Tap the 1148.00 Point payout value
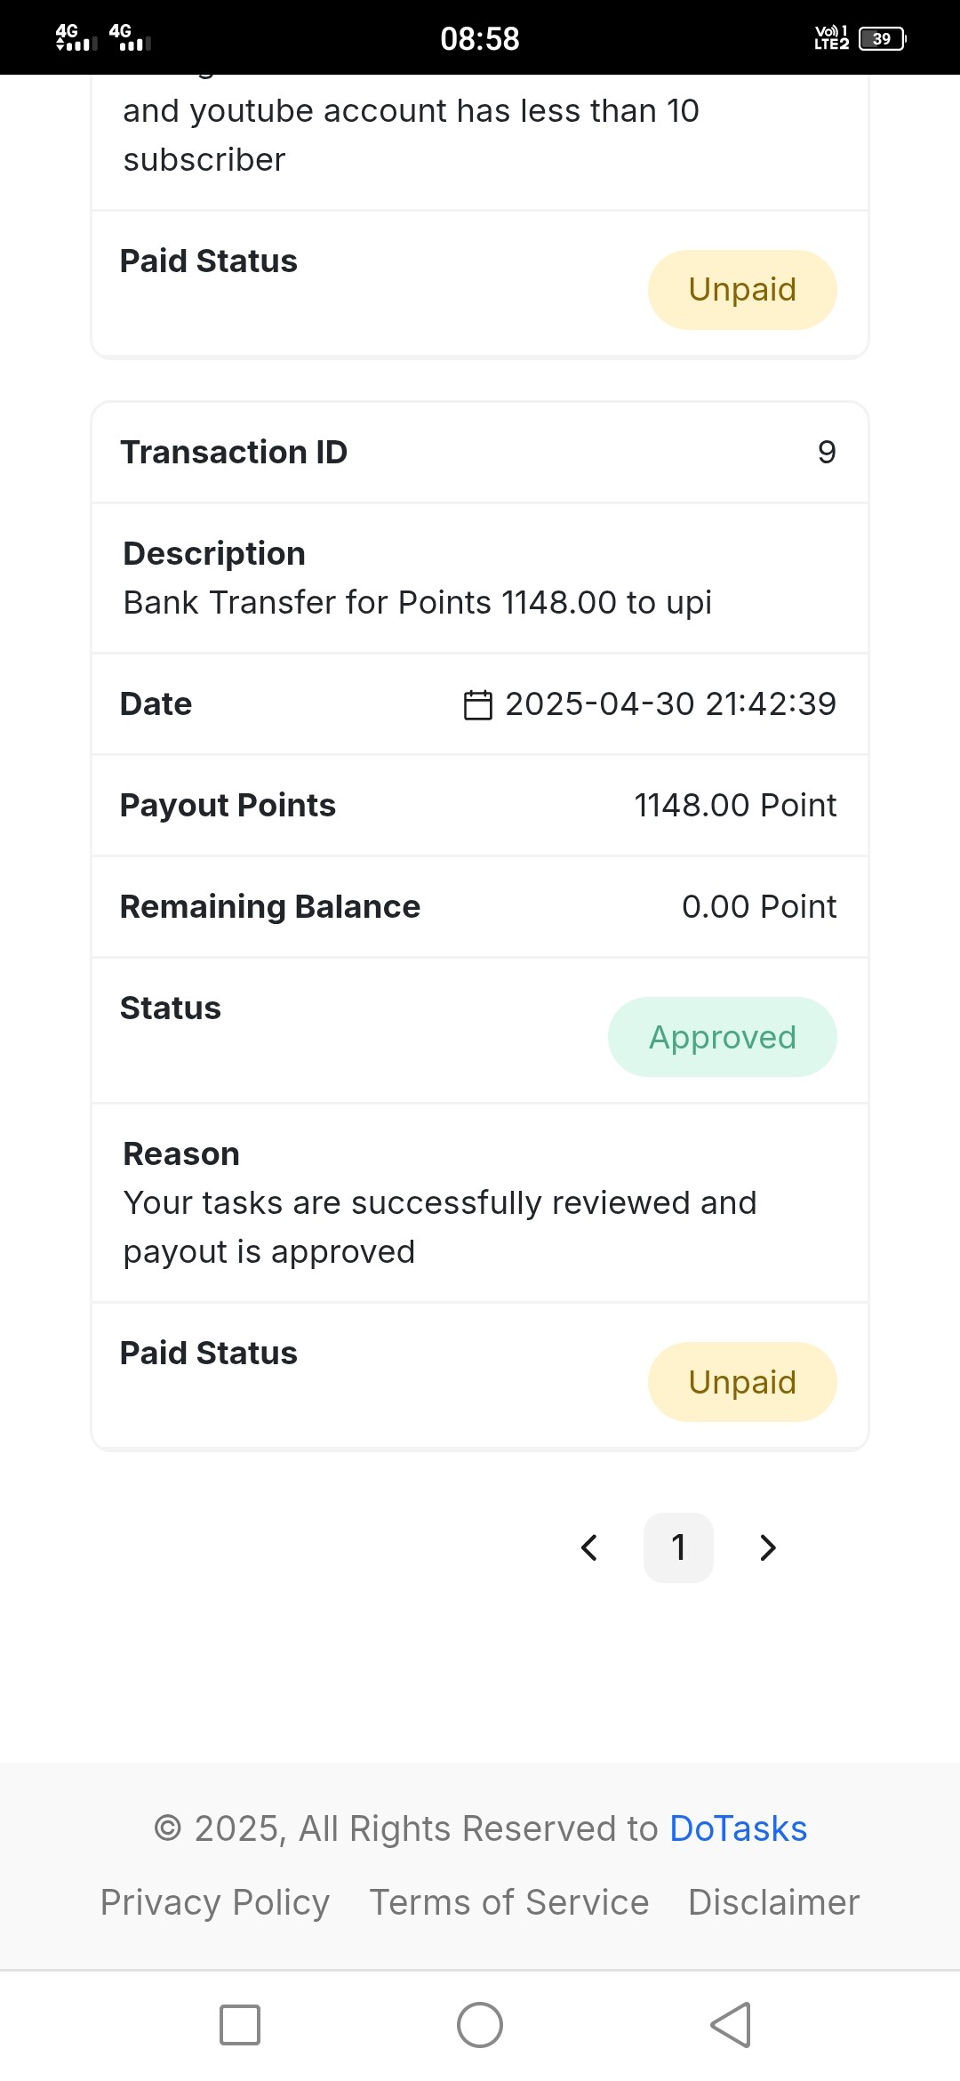Viewport: 960px width, 2081px height. (735, 806)
